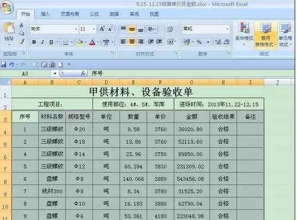Increase indent icon
Screen dimensions: 297x220
(159, 41)
